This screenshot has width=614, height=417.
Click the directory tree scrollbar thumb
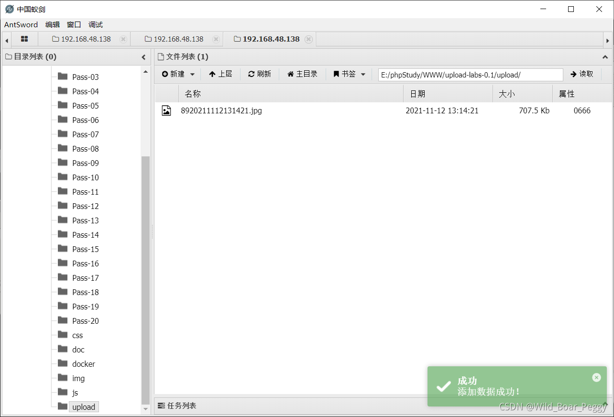pyautogui.click(x=146, y=280)
